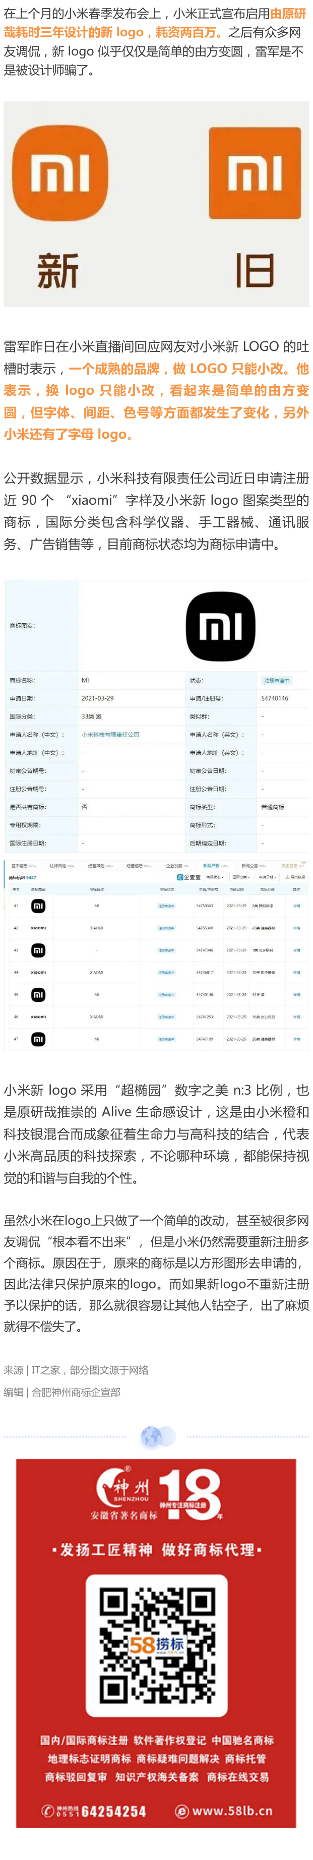Open 详情 details link for row 43

click(x=296, y=950)
